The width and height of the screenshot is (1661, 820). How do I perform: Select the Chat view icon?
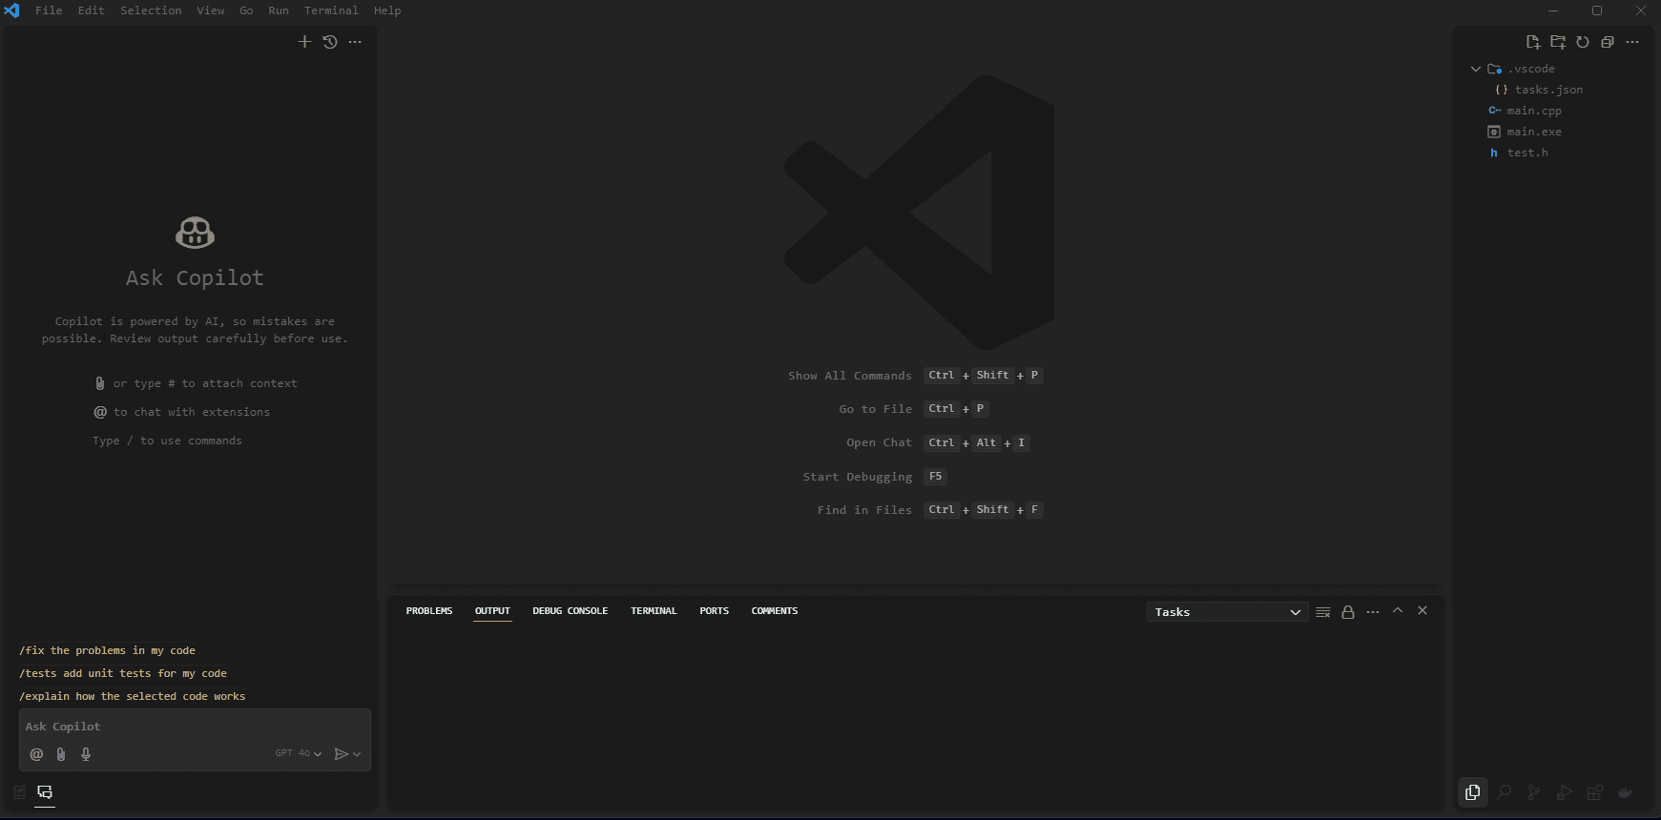(45, 792)
